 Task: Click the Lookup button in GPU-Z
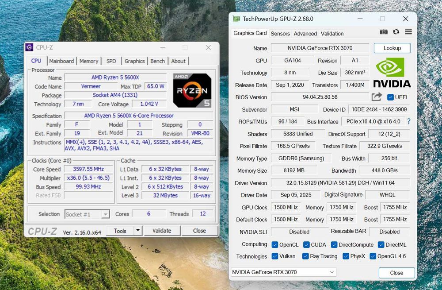point(392,48)
